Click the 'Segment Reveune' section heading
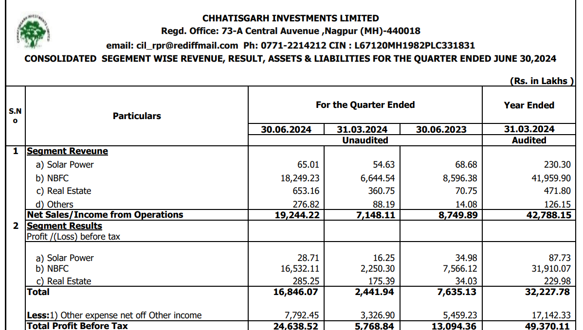Image resolution: width=583 pixels, height=330 pixels. click(67, 151)
